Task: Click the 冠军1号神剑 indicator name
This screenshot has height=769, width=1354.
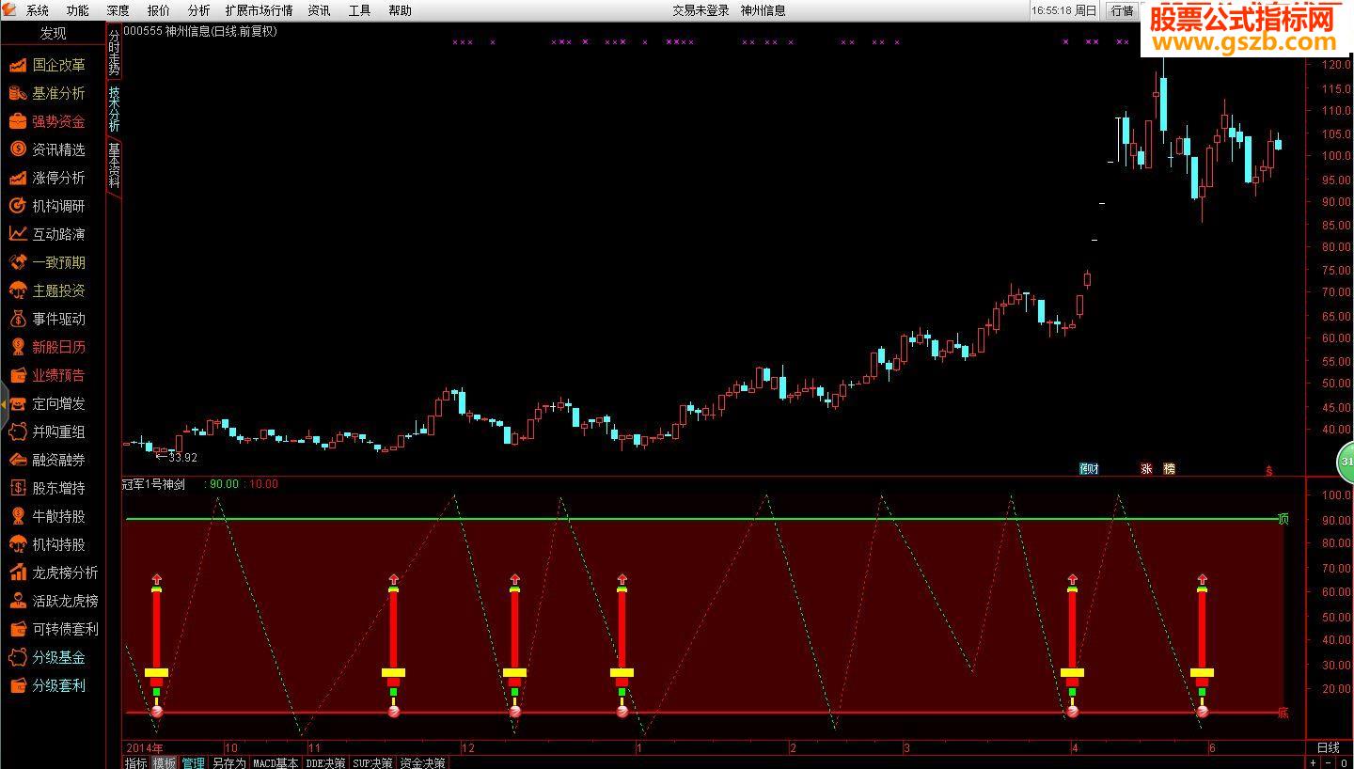Action: click(x=153, y=484)
